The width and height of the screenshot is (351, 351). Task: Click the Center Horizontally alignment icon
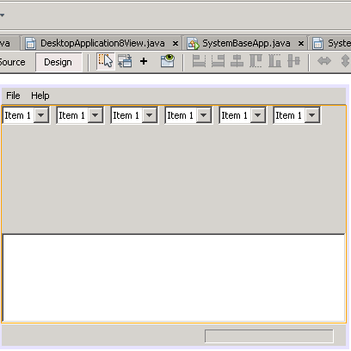click(237, 61)
